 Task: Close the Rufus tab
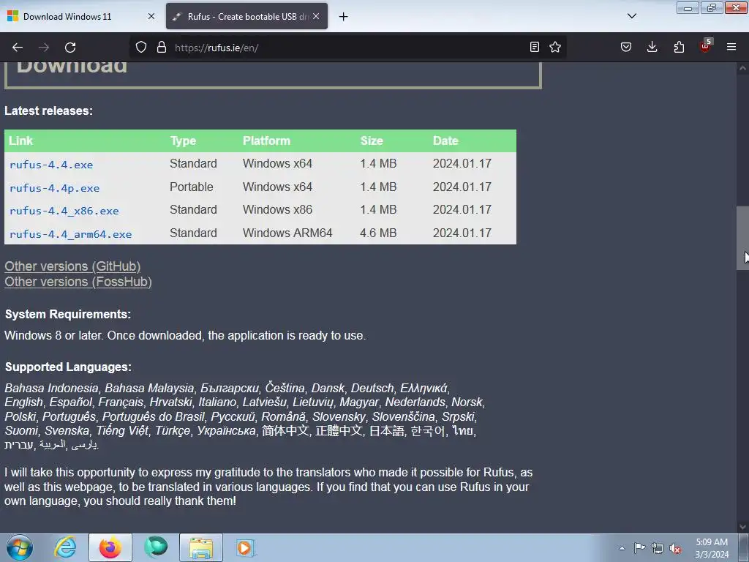pyautogui.click(x=316, y=16)
